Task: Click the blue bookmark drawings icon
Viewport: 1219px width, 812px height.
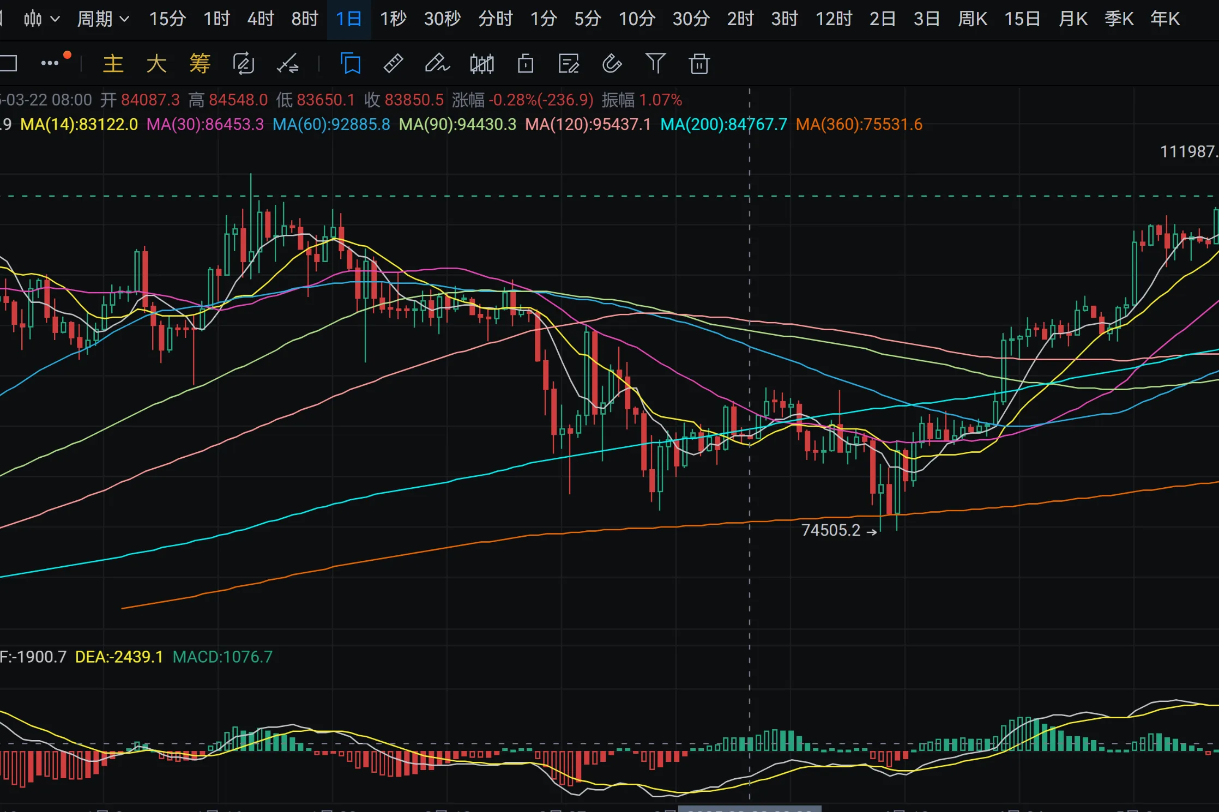Action: (351, 63)
